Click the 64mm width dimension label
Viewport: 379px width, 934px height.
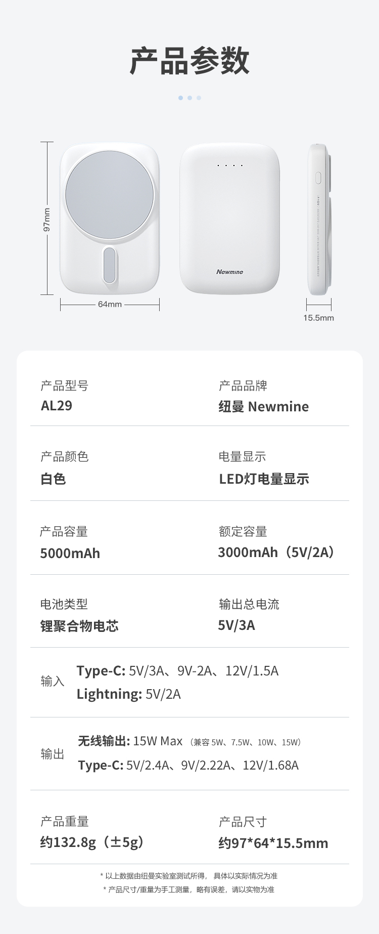click(110, 305)
